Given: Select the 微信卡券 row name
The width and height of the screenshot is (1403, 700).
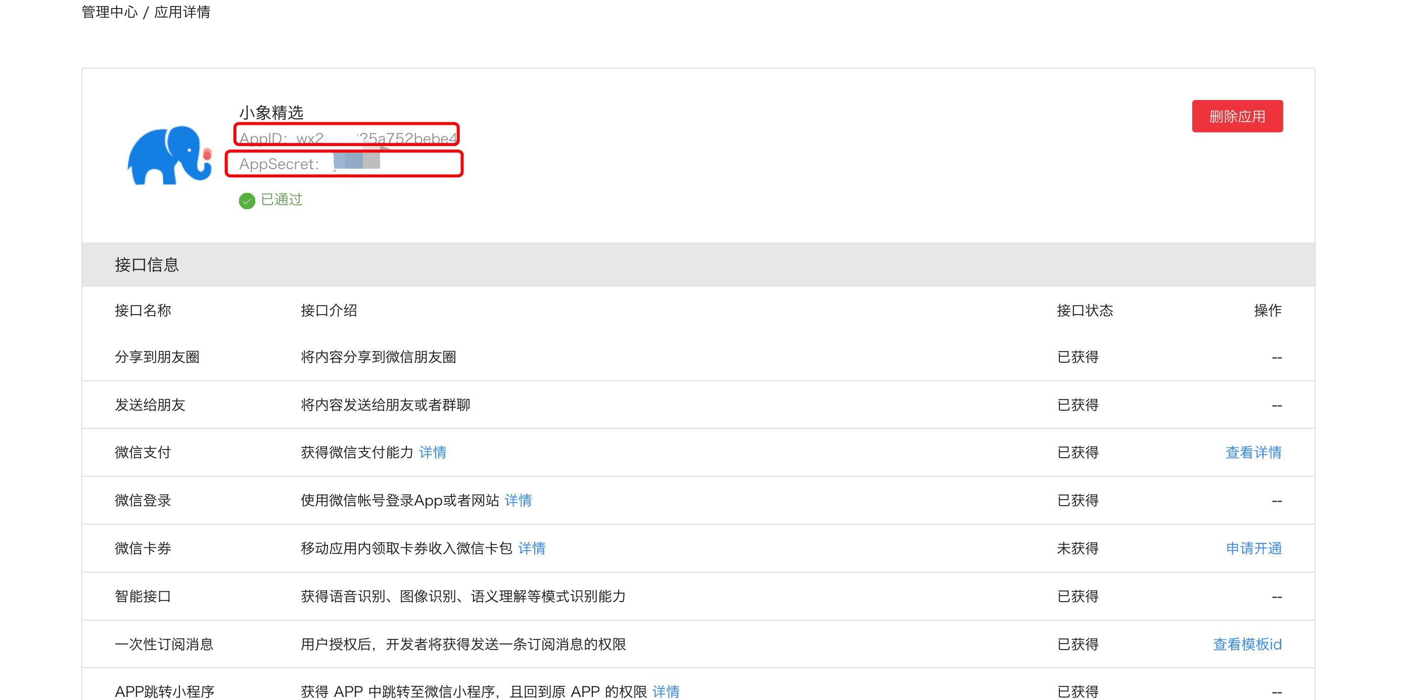Looking at the screenshot, I should pyautogui.click(x=143, y=548).
